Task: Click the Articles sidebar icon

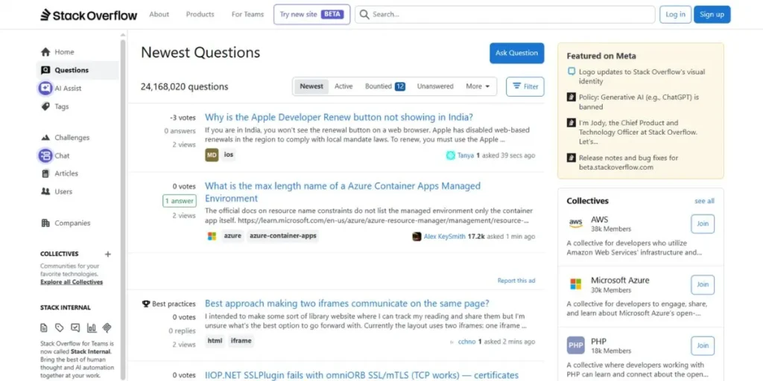Action: [x=45, y=173]
